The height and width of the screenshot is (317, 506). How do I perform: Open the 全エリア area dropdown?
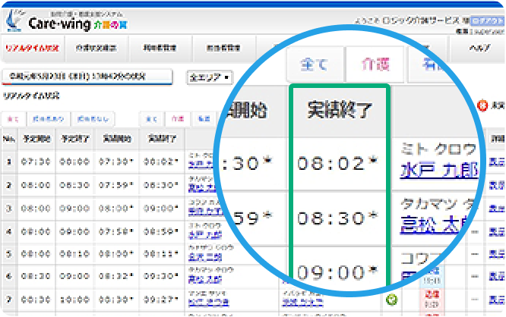pyautogui.click(x=210, y=77)
